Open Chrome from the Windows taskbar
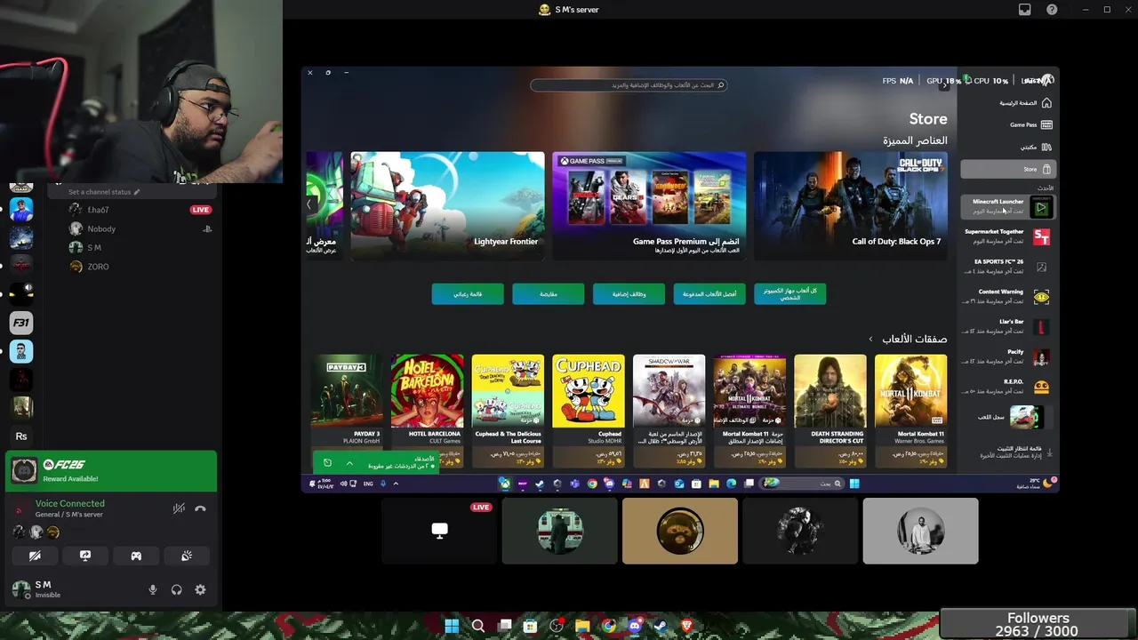1138x640 pixels. (608, 626)
